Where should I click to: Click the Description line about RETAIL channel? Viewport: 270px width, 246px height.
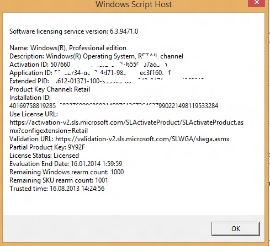pos(96,56)
